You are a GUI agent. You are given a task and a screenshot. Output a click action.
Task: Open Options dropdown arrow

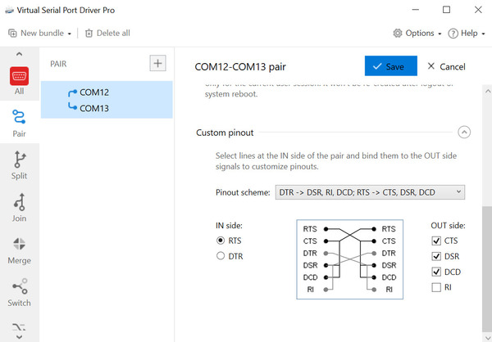(440, 34)
